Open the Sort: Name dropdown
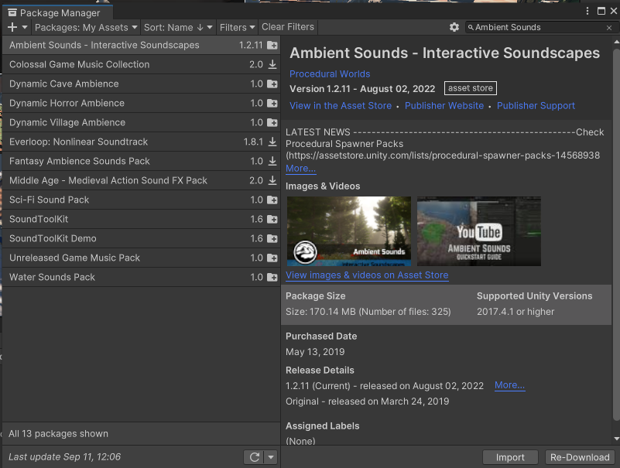Image resolution: width=620 pixels, height=468 pixels. click(178, 27)
